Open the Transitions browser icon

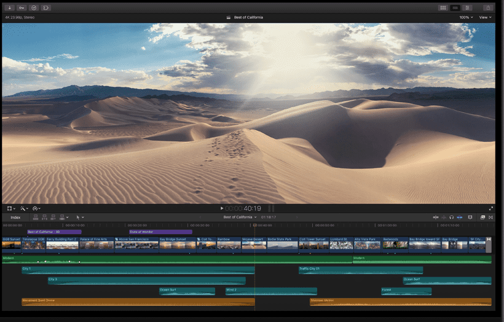[x=490, y=217]
